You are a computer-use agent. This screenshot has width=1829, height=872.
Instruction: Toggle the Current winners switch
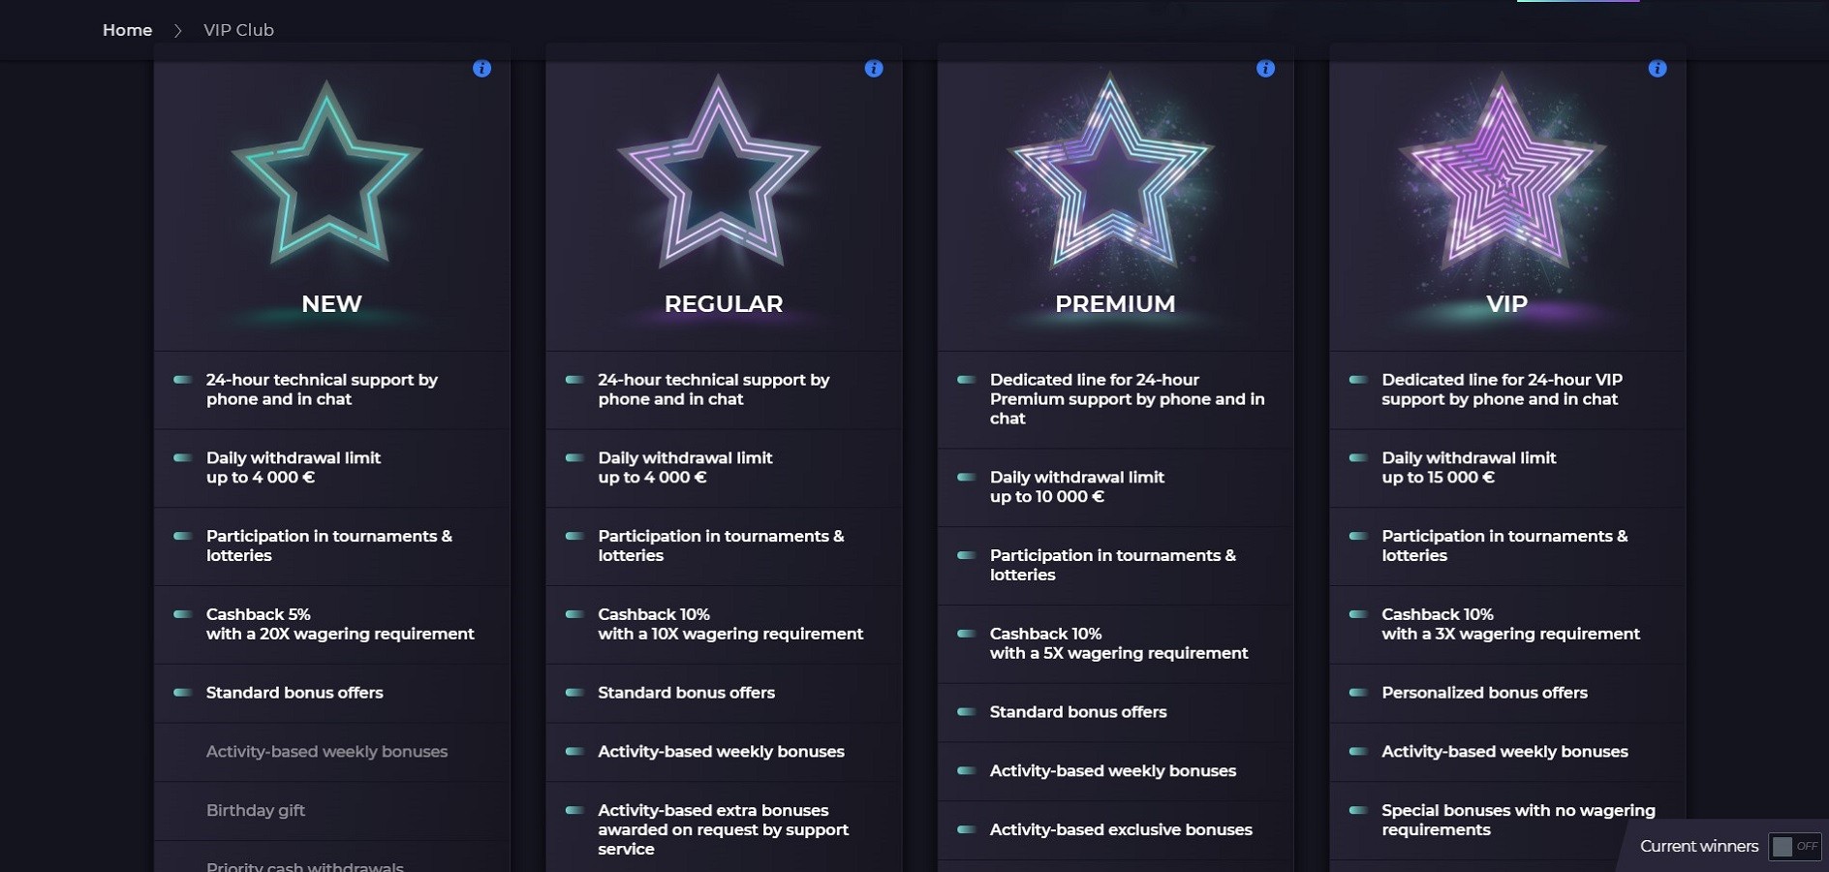[x=1795, y=846]
